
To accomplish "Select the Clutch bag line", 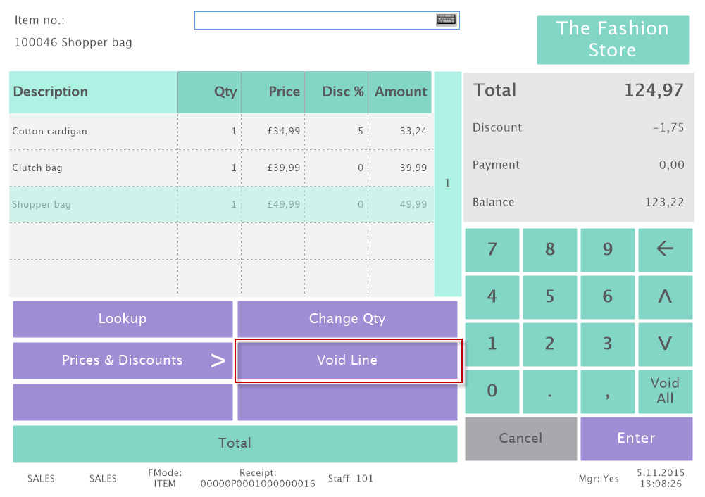I will click(93, 168).
